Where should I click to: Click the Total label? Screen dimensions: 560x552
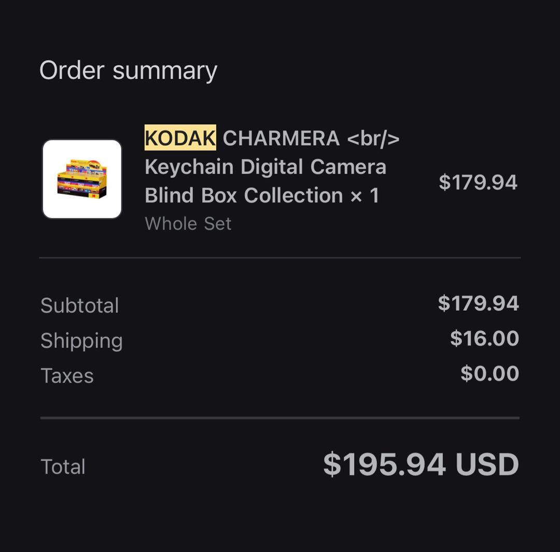coord(63,467)
